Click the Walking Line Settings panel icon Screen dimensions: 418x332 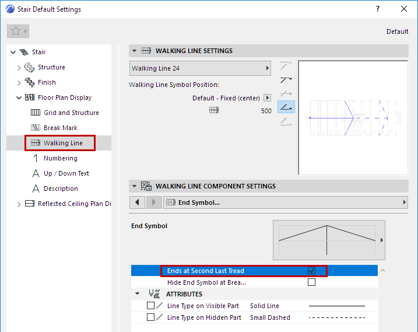click(146, 51)
